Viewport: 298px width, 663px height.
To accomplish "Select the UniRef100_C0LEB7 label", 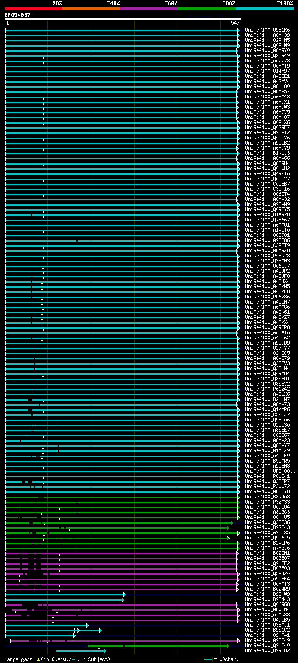I will [267, 184].
